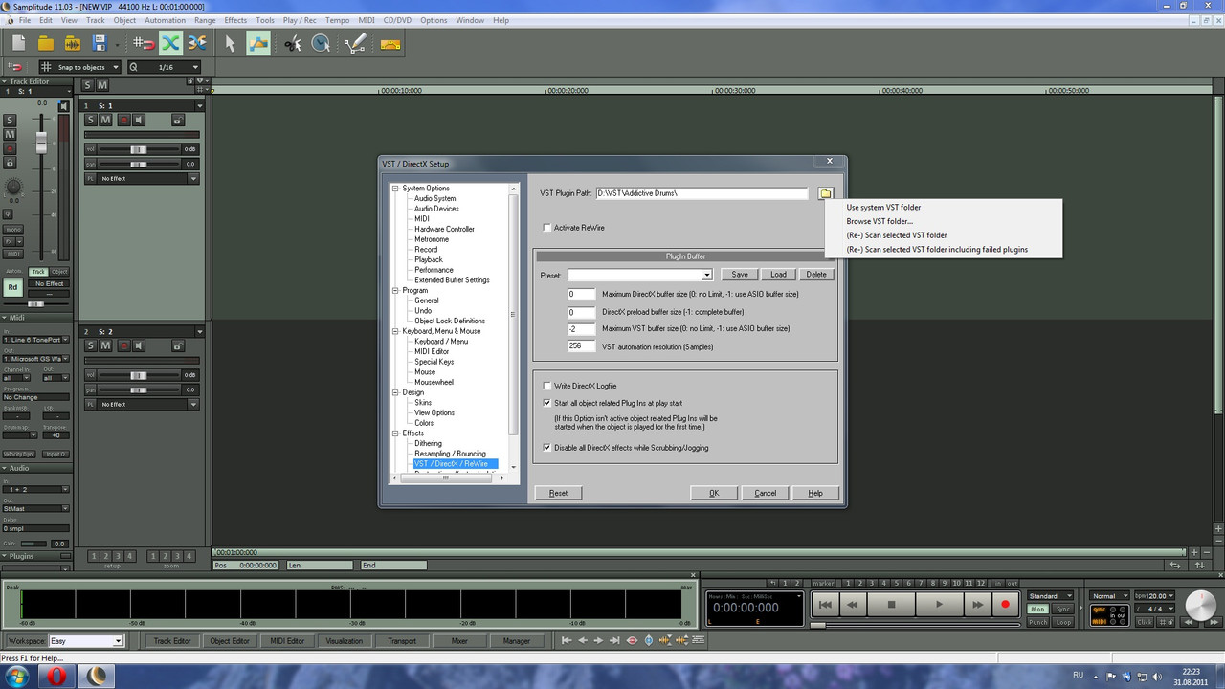Viewport: 1225px width, 689px height.
Task: Click the Opera icon in Windows taskbar
Action: (x=58, y=677)
